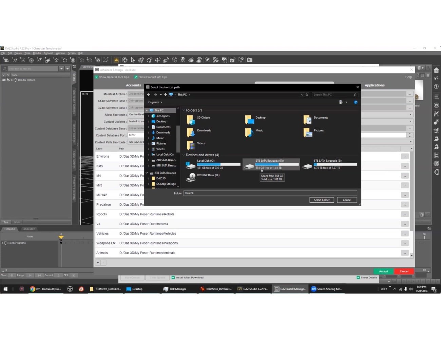Select the Surface Selection tool
This screenshot has width=441, height=339.
[x=191, y=60]
